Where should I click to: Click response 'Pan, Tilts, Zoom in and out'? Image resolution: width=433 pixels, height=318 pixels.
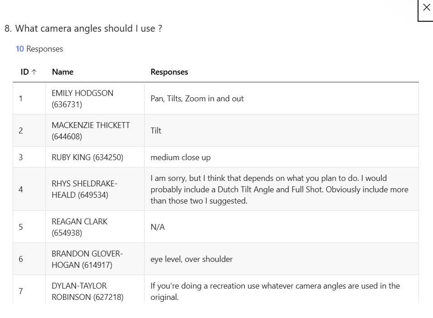[x=197, y=99]
